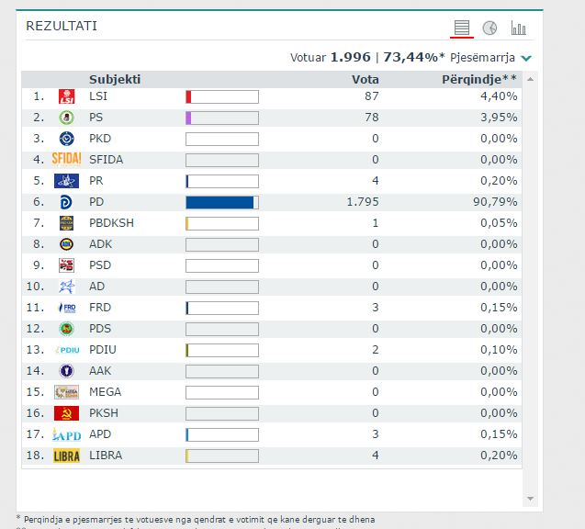The width and height of the screenshot is (585, 529).
Task: Switch to pie chart view
Action: pos(489,28)
